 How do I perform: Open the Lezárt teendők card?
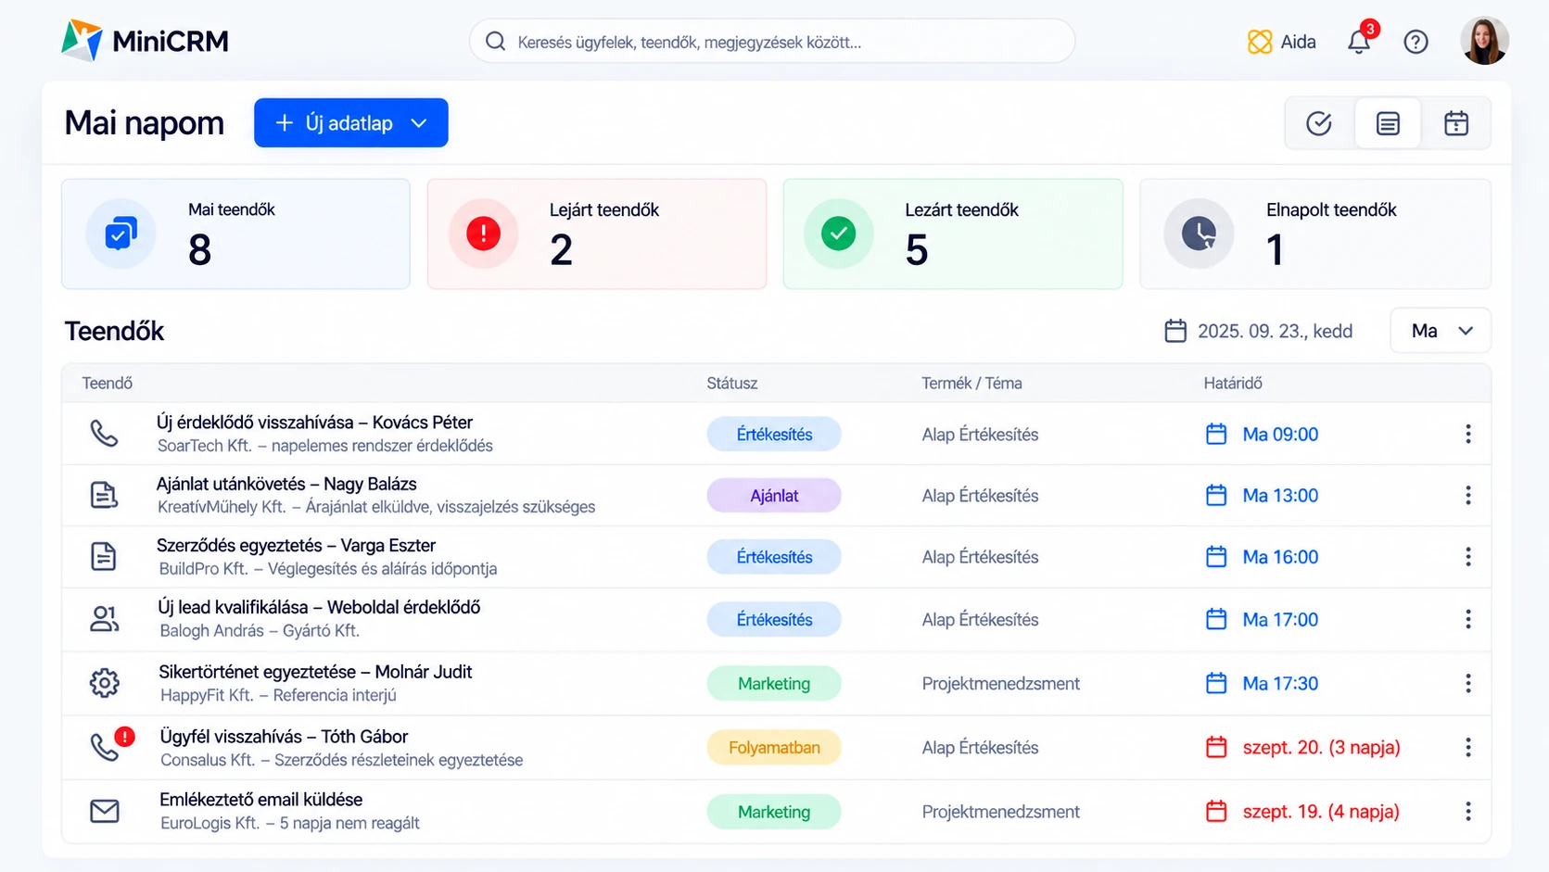[x=953, y=234]
